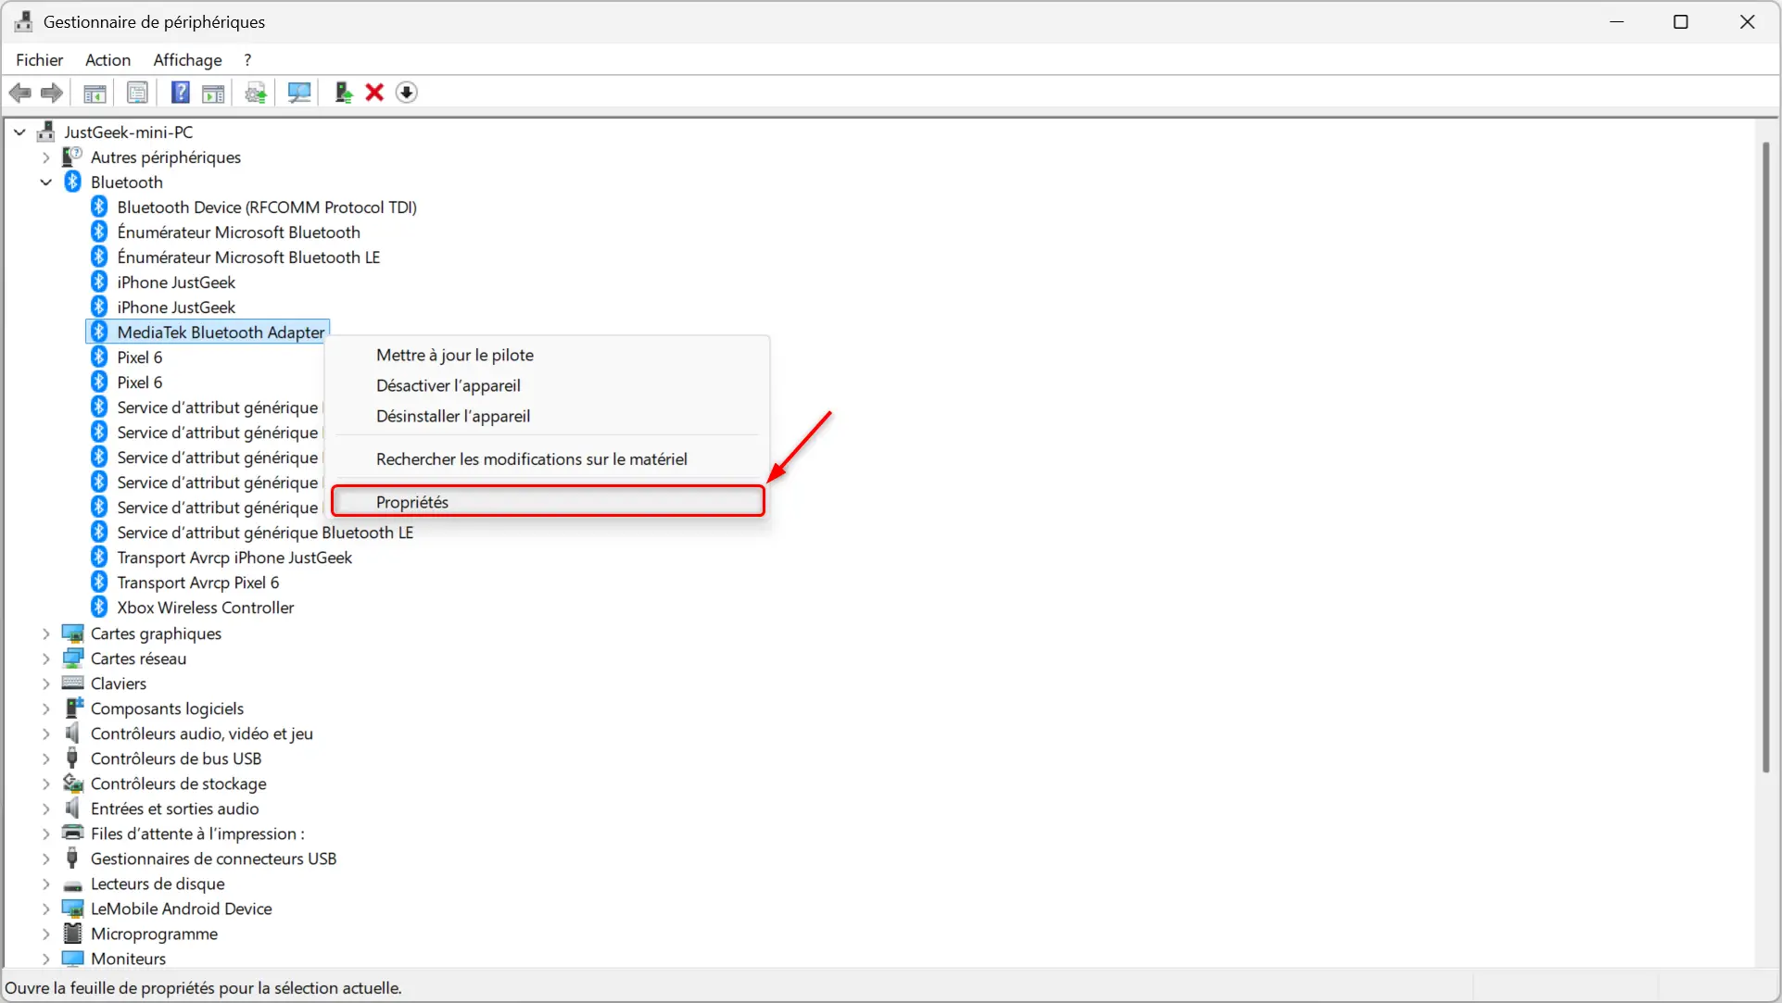Expand the Contrôleurs audio, vidéo et jeu category
1782x1003 pixels.
coord(45,733)
